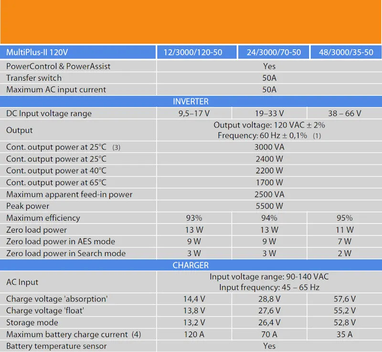Screen dimensions: 382x352
Task: Click the Transfer switch row label
Action: tap(34, 78)
